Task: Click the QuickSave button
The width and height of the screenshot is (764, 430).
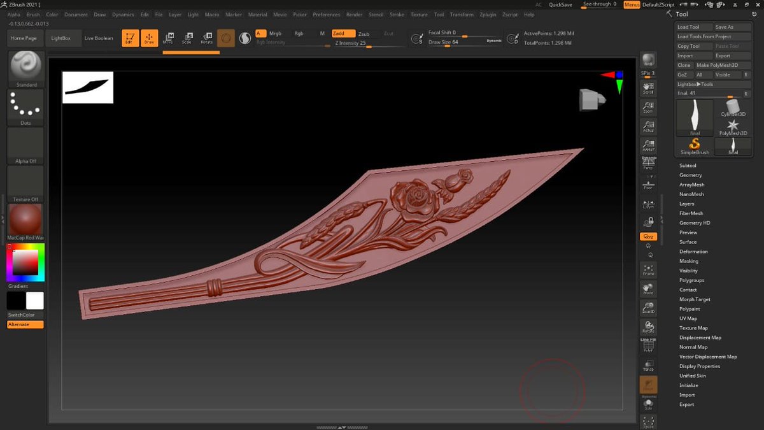Action: 560,4
